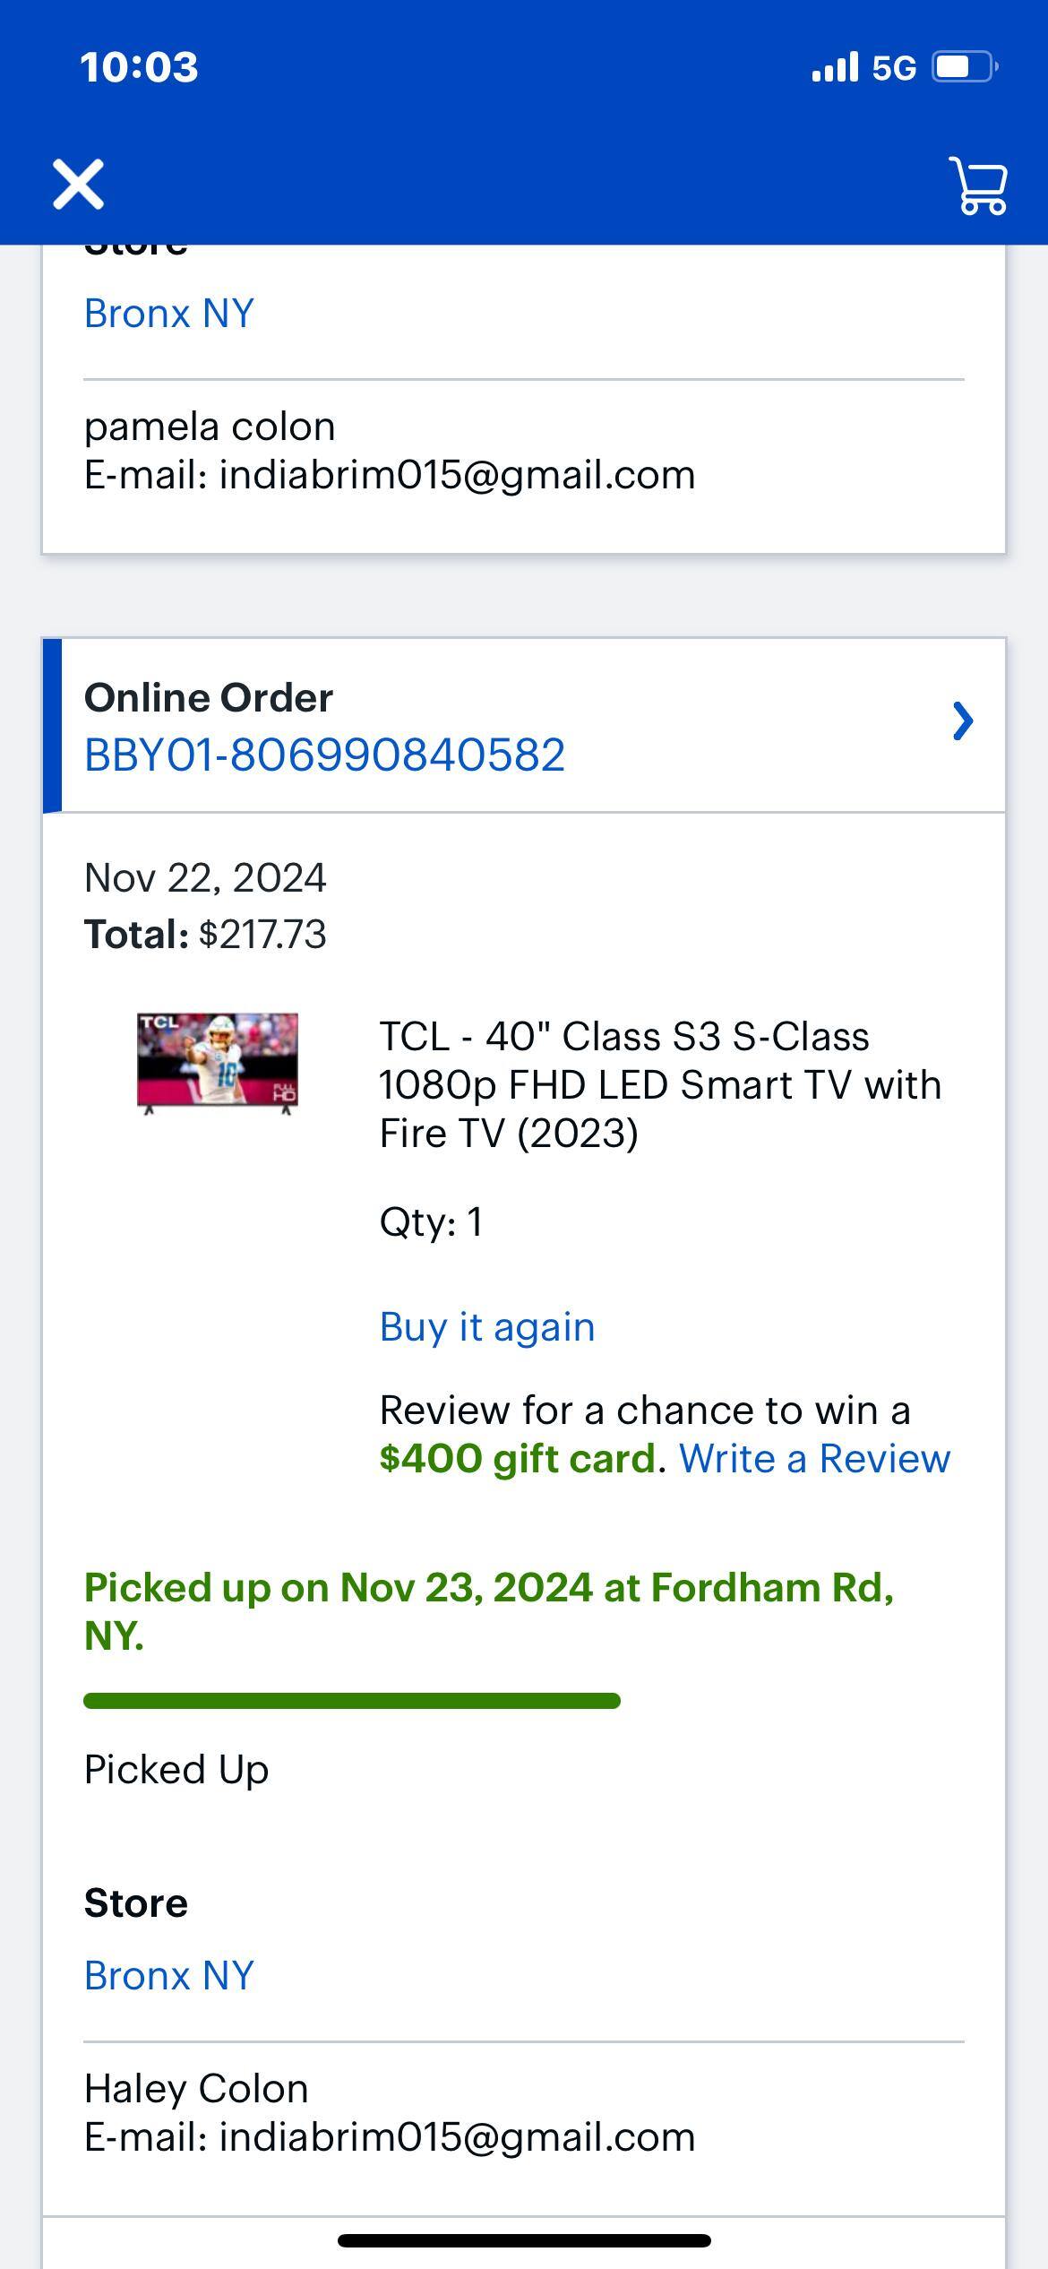Tap the Online Order header
Image resolution: width=1048 pixels, height=2269 pixels.
[208, 697]
